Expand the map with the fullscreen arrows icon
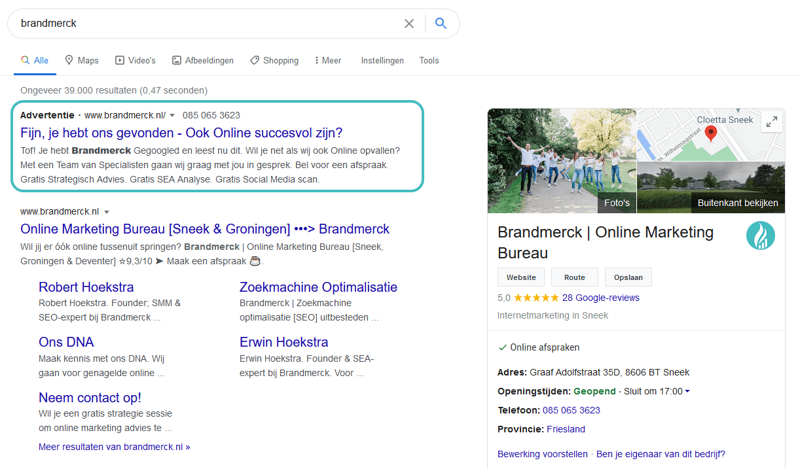 coord(772,121)
